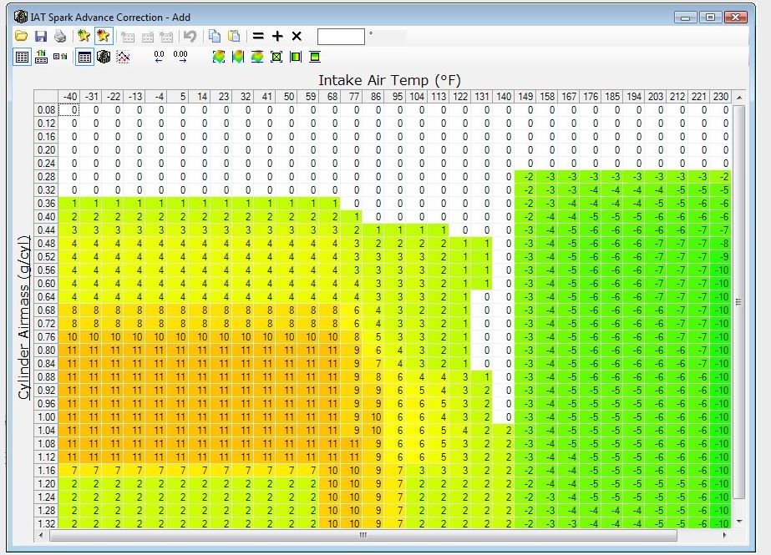The image size is (771, 555).
Task: Print the table using the printer icon
Action: pyautogui.click(x=60, y=36)
